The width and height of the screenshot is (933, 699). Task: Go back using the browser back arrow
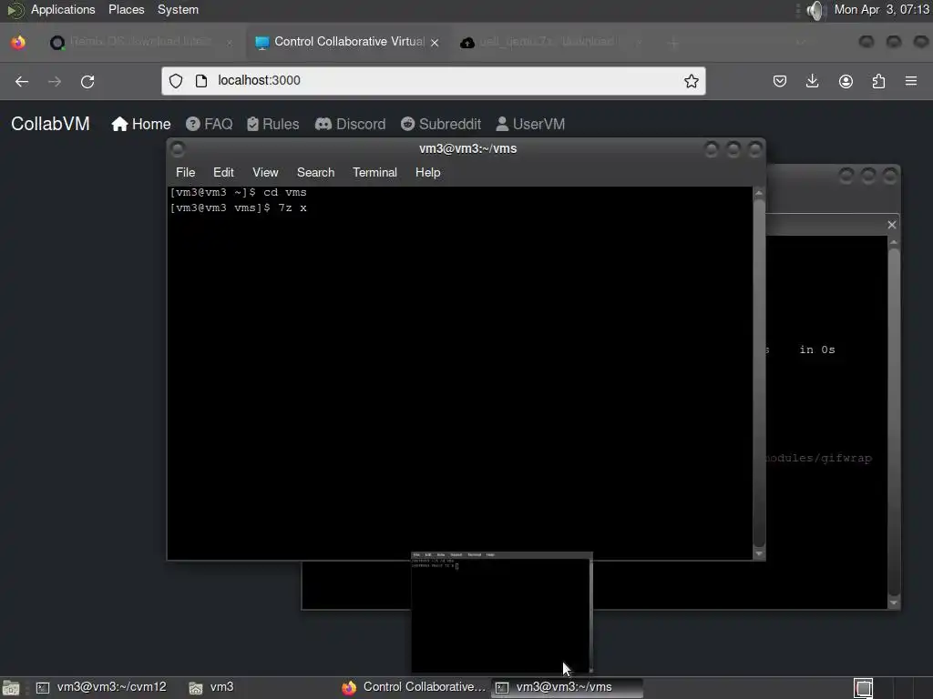[22, 81]
